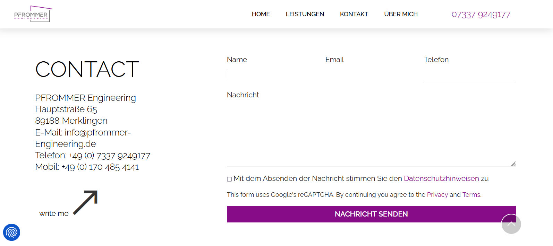Open the fingerprint privacy settings icon
Viewport: 553px width, 246px height.
11,232
